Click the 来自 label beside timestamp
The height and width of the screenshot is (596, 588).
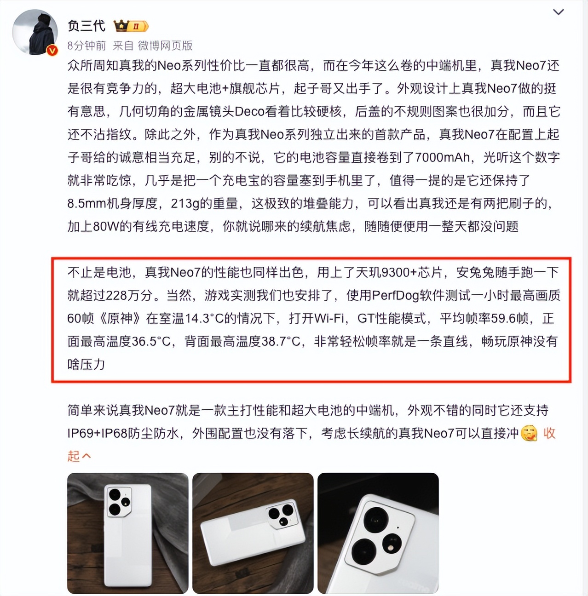click(x=123, y=46)
